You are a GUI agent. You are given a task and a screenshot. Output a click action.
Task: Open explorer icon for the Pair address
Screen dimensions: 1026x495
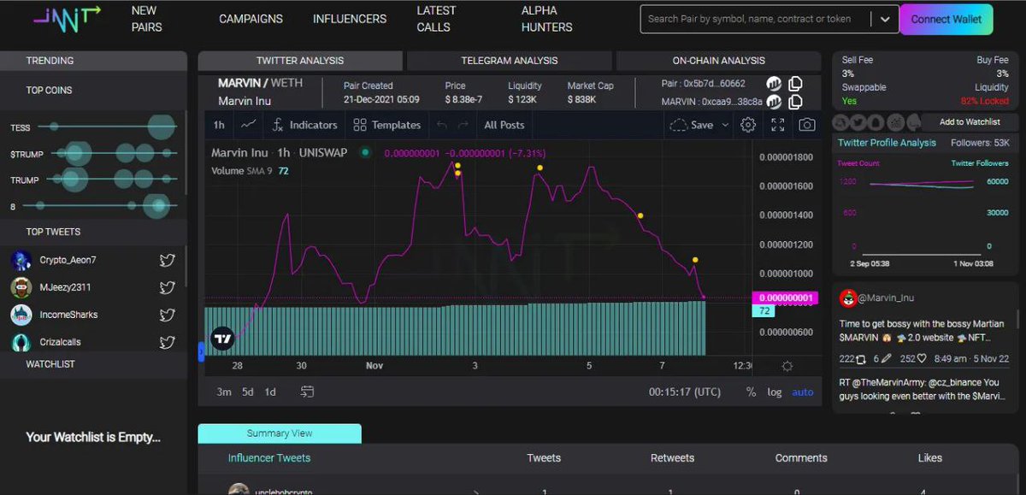click(774, 84)
